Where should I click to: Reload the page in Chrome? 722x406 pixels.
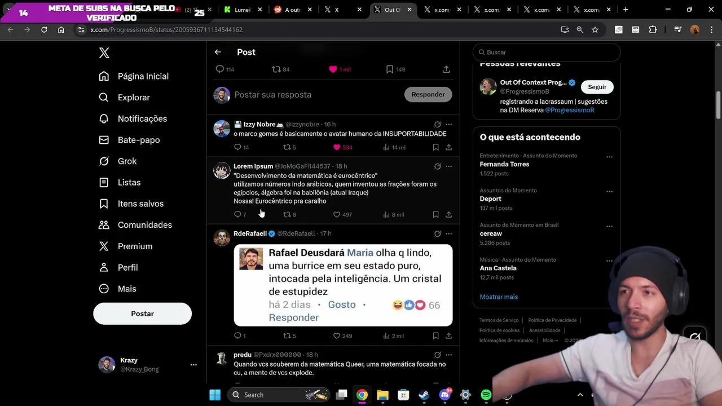44,29
